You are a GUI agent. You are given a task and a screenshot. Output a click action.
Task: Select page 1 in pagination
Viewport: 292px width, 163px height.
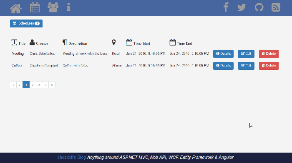[x=26, y=85]
